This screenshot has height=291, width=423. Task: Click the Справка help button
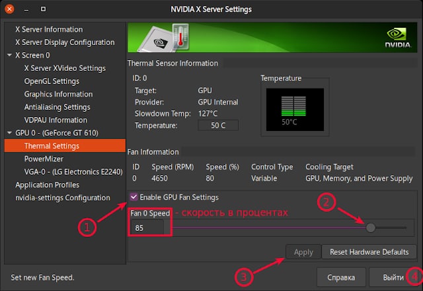[x=341, y=277]
